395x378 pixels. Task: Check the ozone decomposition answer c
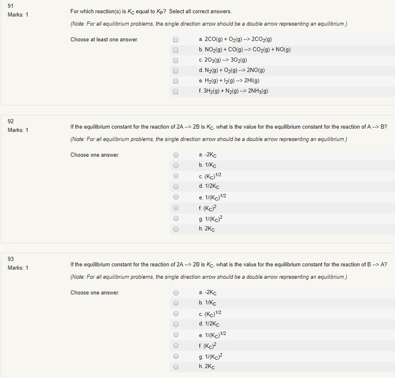tap(175, 60)
